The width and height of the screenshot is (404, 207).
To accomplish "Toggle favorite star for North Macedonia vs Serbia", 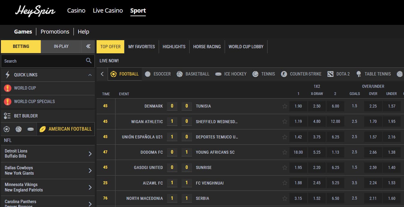I will [x=285, y=198].
